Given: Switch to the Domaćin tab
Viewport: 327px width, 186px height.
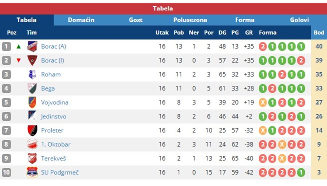Looking at the screenshot, I should [81, 20].
